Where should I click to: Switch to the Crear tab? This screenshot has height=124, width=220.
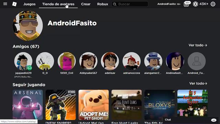point(86,4)
